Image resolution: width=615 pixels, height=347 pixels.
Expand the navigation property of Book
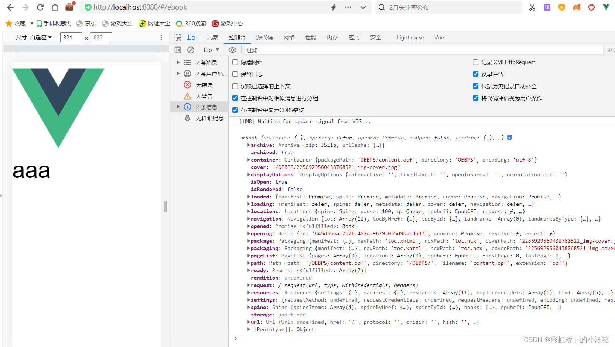tap(249, 219)
